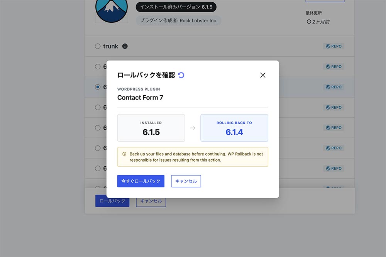This screenshot has width=386, height=257.
Task: Click the Installed 6.1.5 version card
Action: click(x=151, y=128)
